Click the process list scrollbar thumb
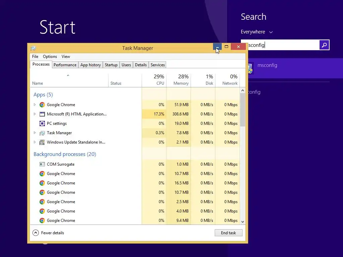 tap(243, 110)
